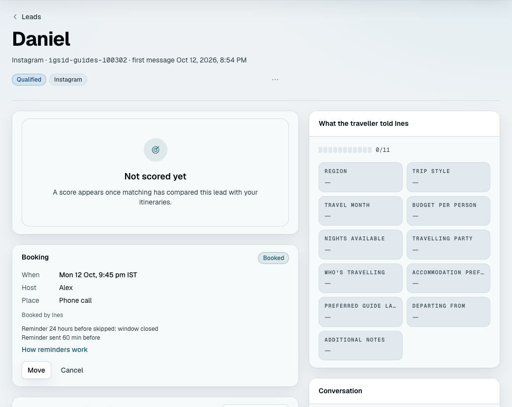Click 'Reminder sent 60 min before' text

[x=61, y=338]
